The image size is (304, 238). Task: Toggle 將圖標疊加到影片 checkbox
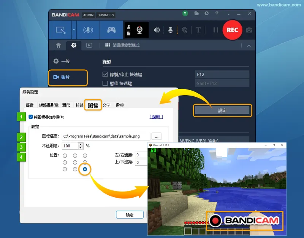pos(31,117)
